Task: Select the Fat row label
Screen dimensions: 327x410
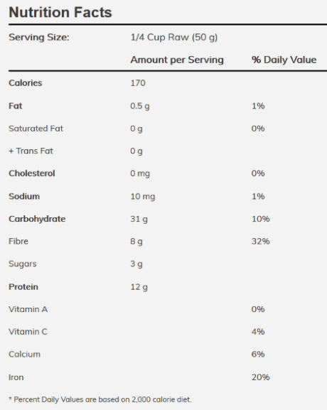Action: point(16,106)
